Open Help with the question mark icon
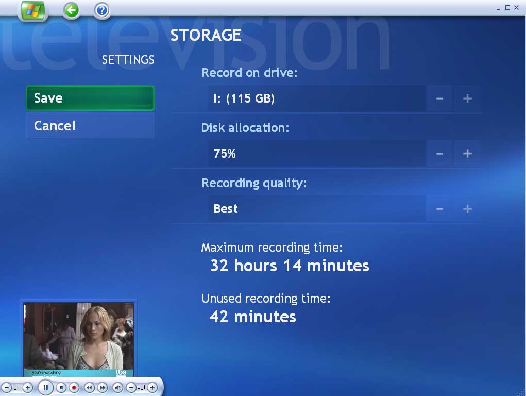The image size is (526, 396). 101,10
